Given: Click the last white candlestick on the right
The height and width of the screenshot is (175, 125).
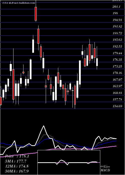Looking at the screenshot, I should click(97, 62).
